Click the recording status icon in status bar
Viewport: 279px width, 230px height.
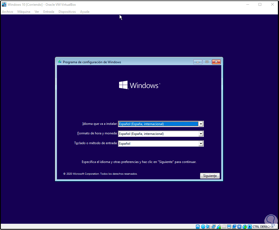click(234, 227)
